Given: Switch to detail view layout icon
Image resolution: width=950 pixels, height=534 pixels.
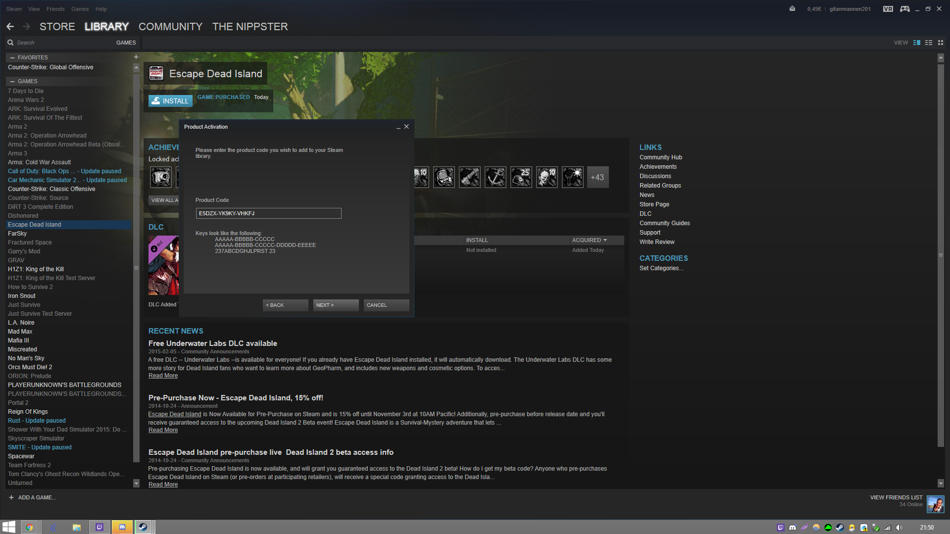Looking at the screenshot, I should (x=917, y=43).
